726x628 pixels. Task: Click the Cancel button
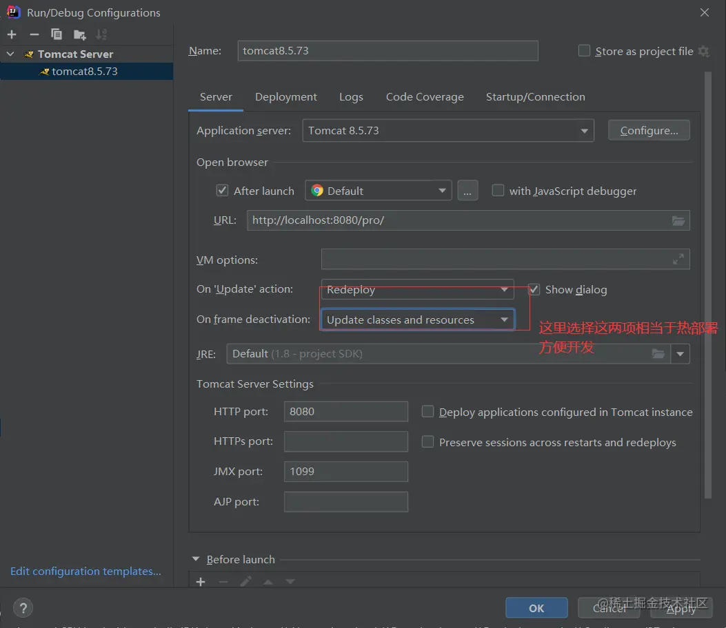[x=609, y=608]
